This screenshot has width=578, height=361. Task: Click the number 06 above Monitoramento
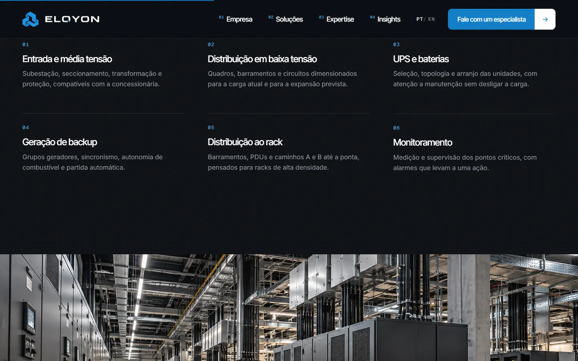397,128
